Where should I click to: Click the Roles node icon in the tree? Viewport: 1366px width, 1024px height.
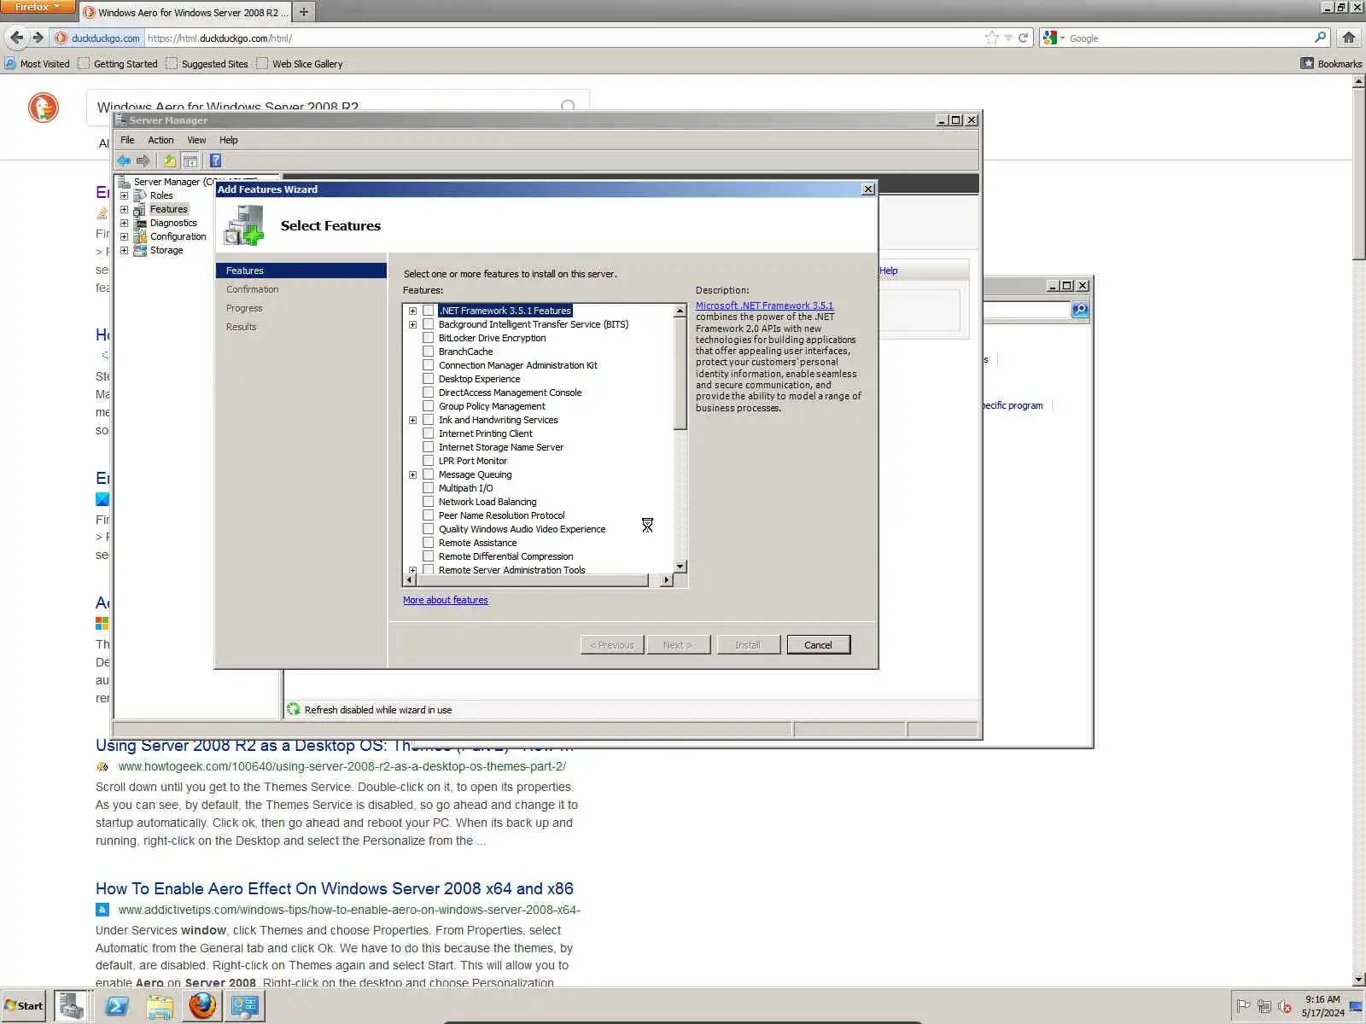pyautogui.click(x=140, y=195)
